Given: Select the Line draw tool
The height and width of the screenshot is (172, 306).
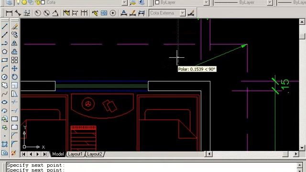Looking at the screenshot, I should [x=4, y=26].
